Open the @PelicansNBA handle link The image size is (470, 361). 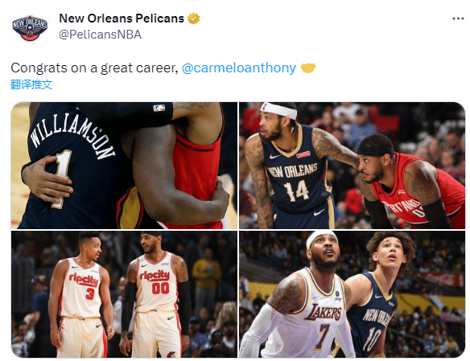(100, 35)
